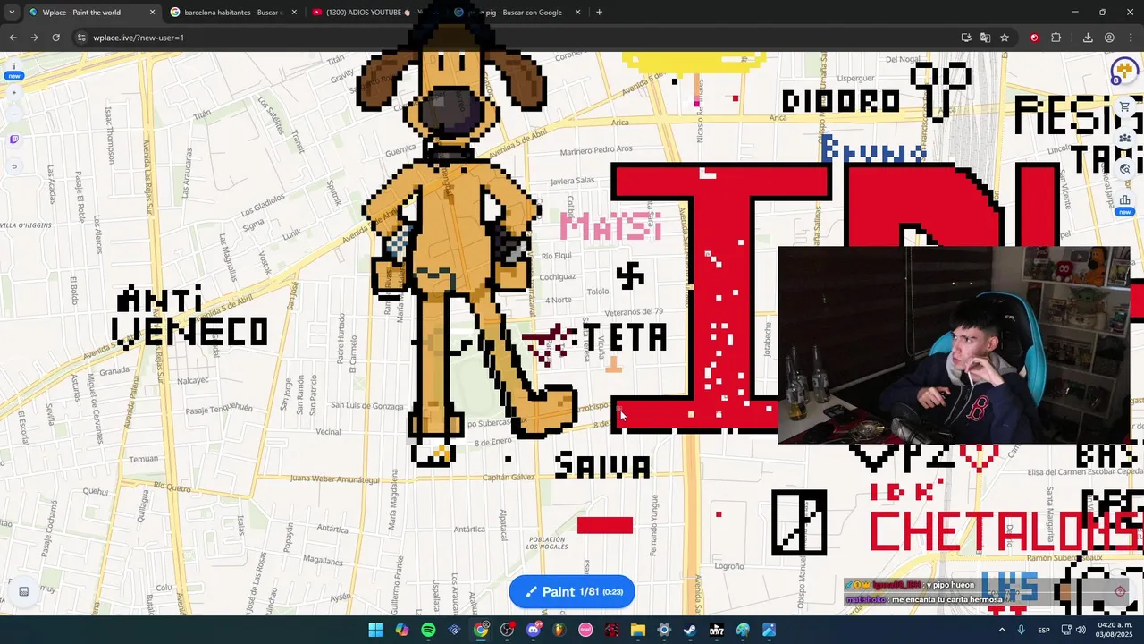
Task: Click the return arrow icon in left sidebar
Action: tap(13, 165)
